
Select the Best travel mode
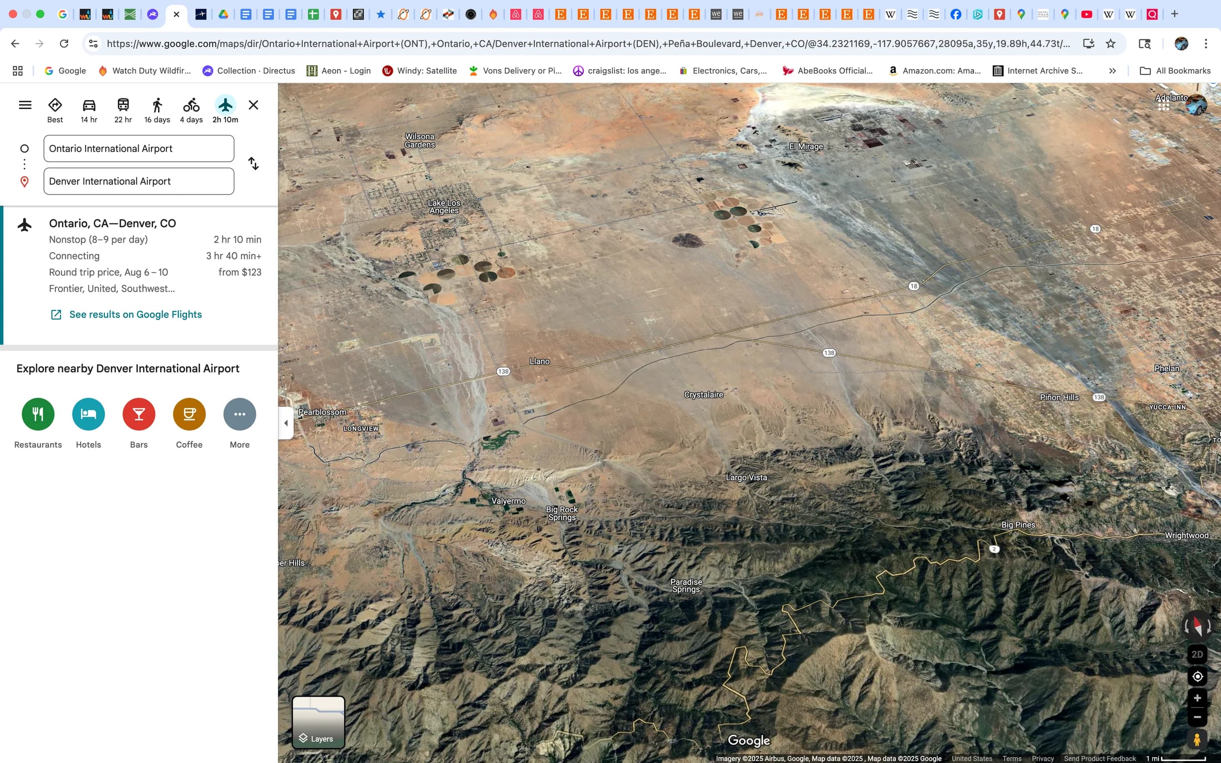55,111
